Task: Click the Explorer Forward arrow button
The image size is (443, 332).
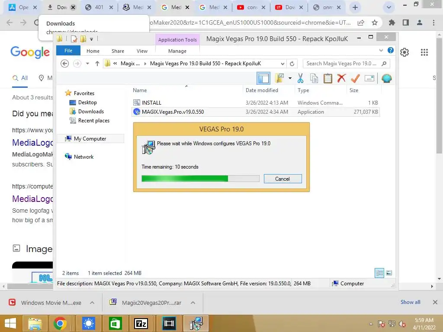Action: (77, 64)
